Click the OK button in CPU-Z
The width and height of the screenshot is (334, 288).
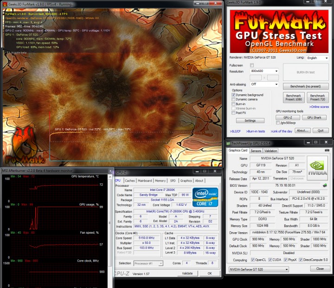click(x=210, y=273)
